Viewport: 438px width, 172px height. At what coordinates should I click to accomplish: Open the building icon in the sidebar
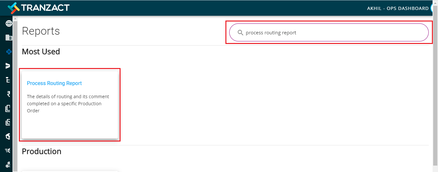9,38
